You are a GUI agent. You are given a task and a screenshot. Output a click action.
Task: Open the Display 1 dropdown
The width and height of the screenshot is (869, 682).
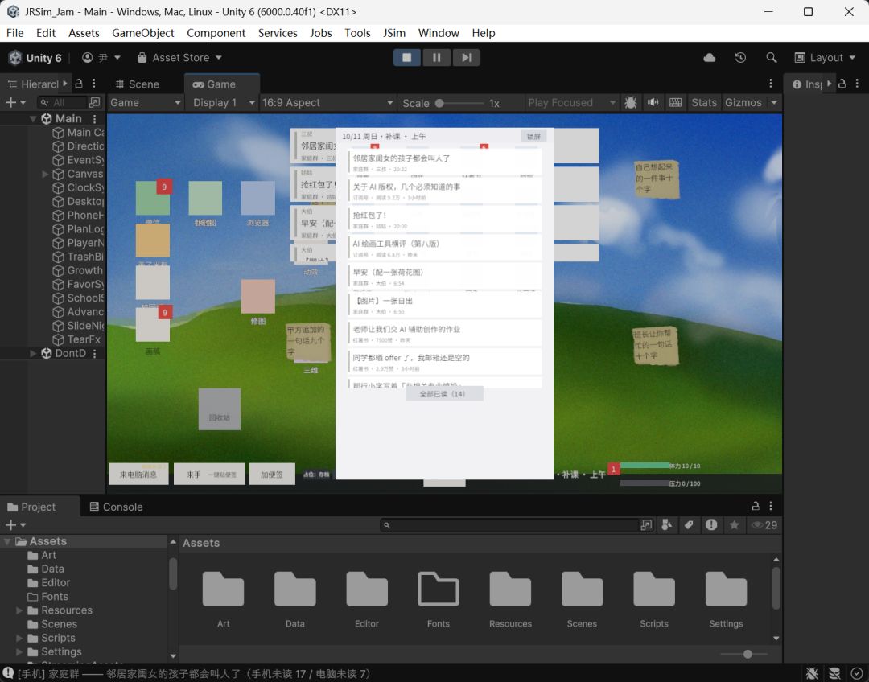click(224, 102)
